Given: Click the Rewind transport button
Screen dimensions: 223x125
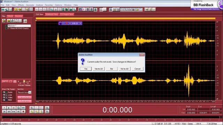Looking at the screenshot, I should (x=9, y=112).
